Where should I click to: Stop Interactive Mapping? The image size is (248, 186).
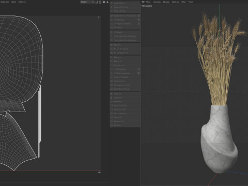click(125, 40)
